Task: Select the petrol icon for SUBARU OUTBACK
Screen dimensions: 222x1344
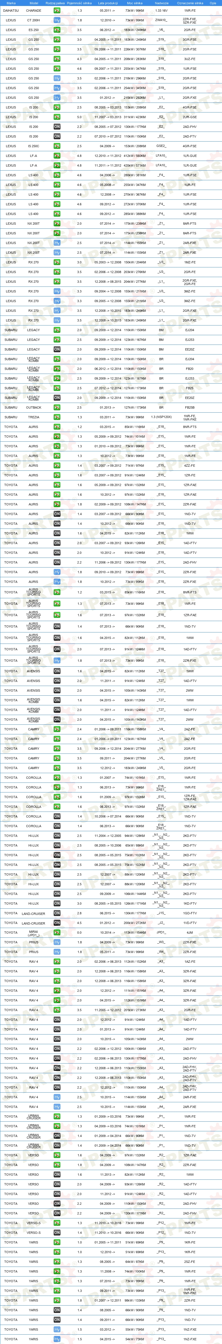Action: tap(57, 407)
